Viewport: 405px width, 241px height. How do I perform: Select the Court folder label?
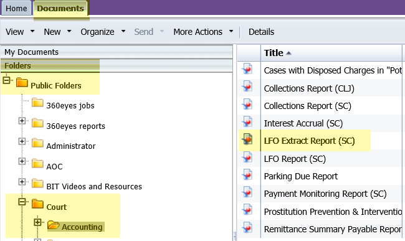pos(56,207)
